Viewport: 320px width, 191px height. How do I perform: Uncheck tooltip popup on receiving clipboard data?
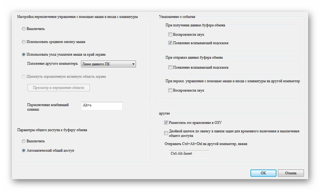point(170,43)
